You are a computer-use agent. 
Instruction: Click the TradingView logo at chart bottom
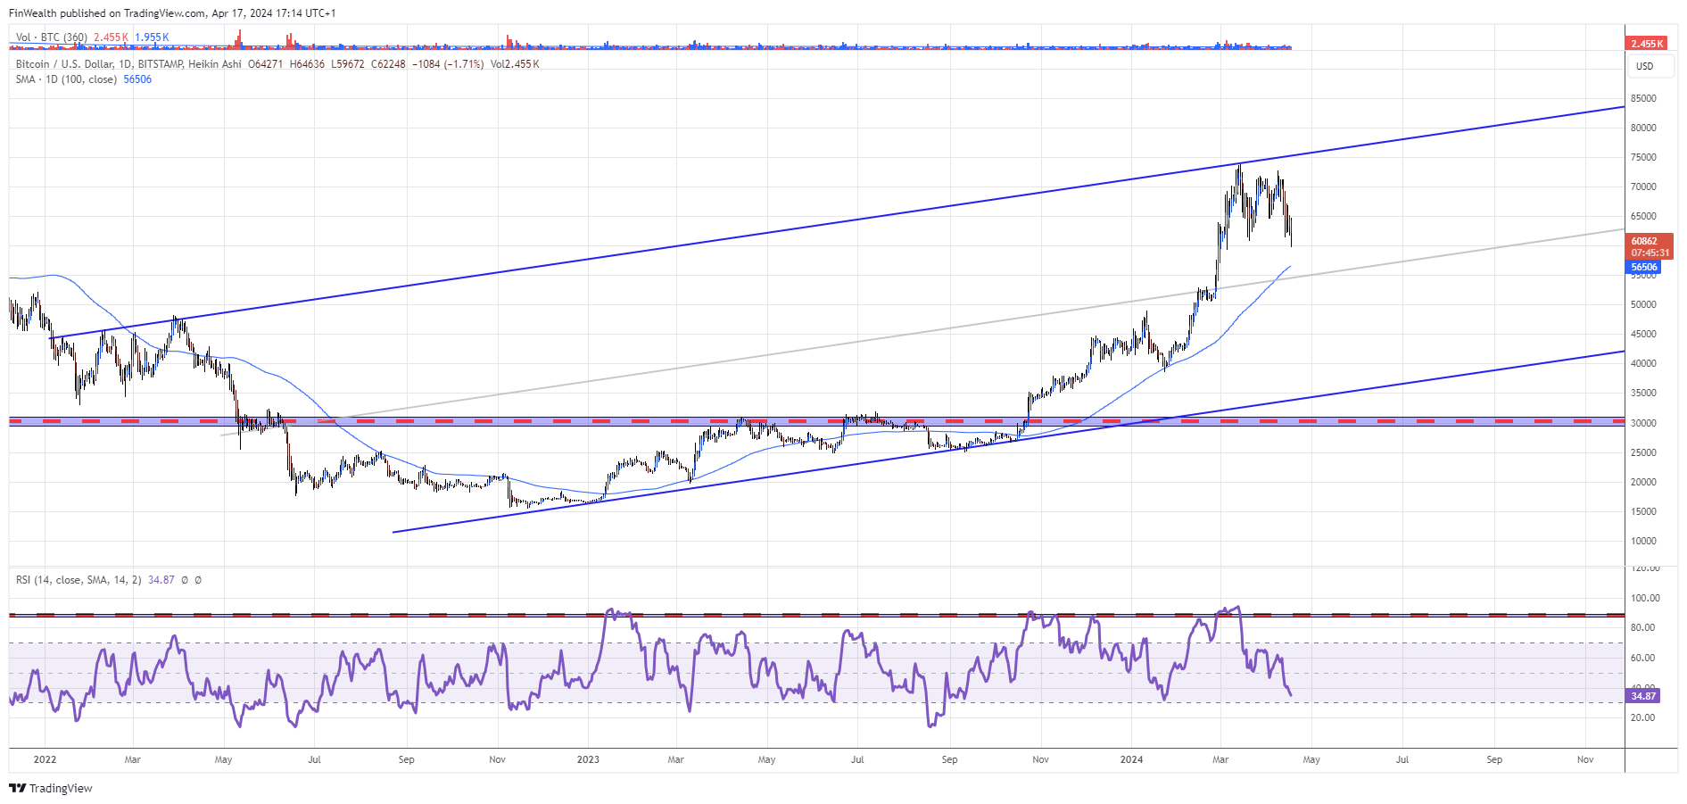(51, 788)
